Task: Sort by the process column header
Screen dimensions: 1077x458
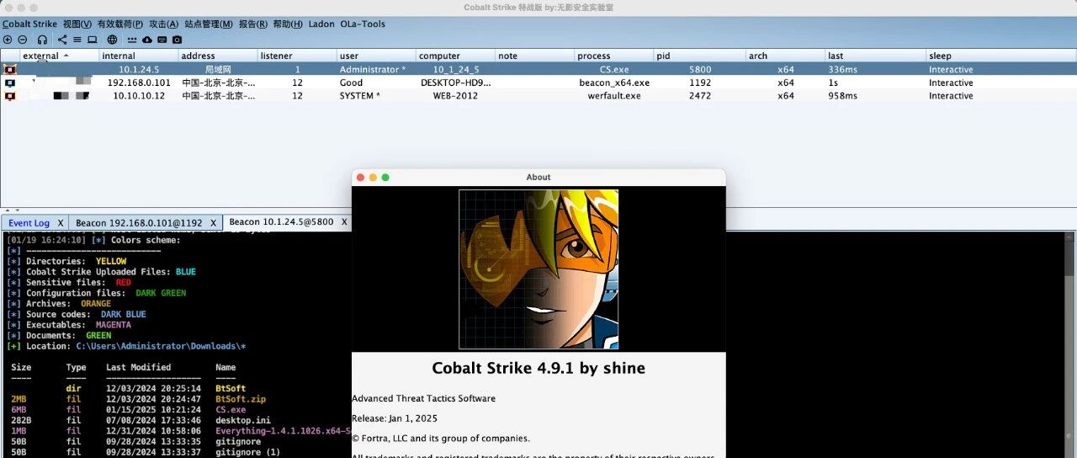Action: [613, 56]
